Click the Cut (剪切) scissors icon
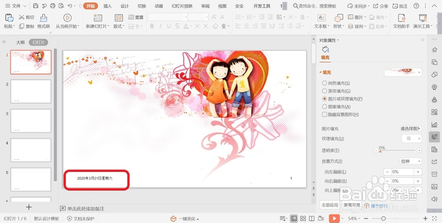The width and height of the screenshot is (442, 223). (22, 17)
